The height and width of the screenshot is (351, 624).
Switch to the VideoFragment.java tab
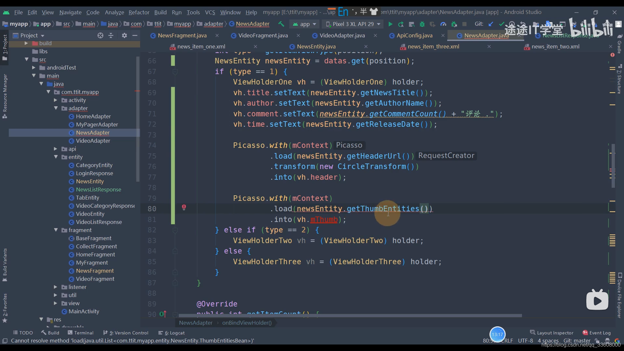click(x=263, y=35)
